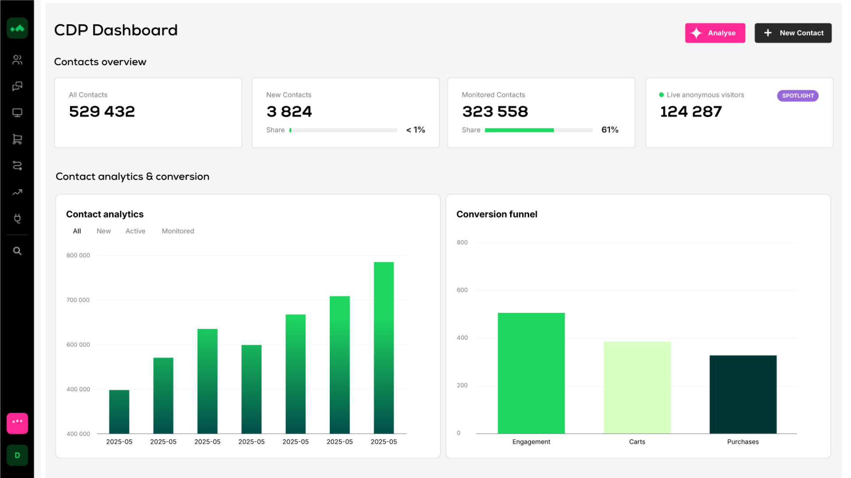Click the Analyse button
The height and width of the screenshot is (478, 851).
click(715, 33)
